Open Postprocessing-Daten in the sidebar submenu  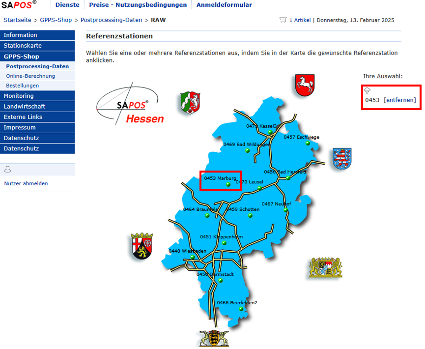tap(37, 66)
